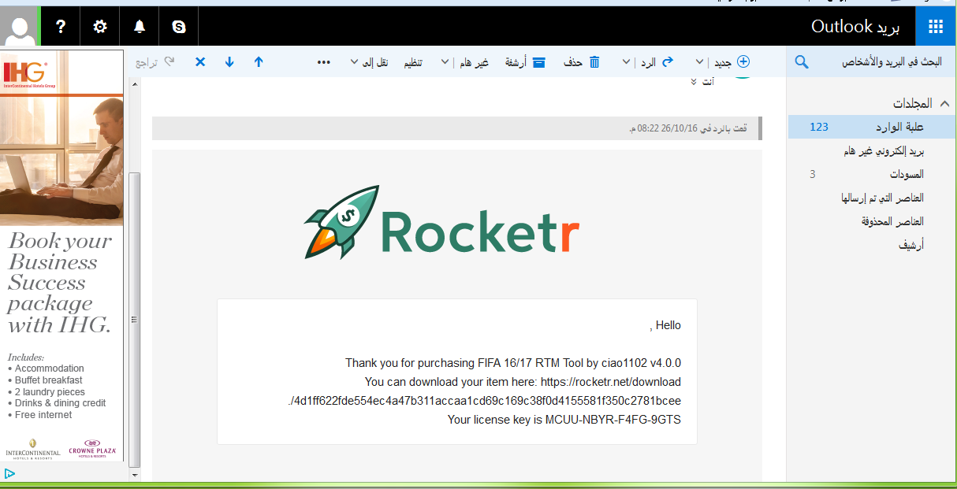Click the message pane vertical scrollbar
The width and height of the screenshot is (957, 489).
coord(135,315)
